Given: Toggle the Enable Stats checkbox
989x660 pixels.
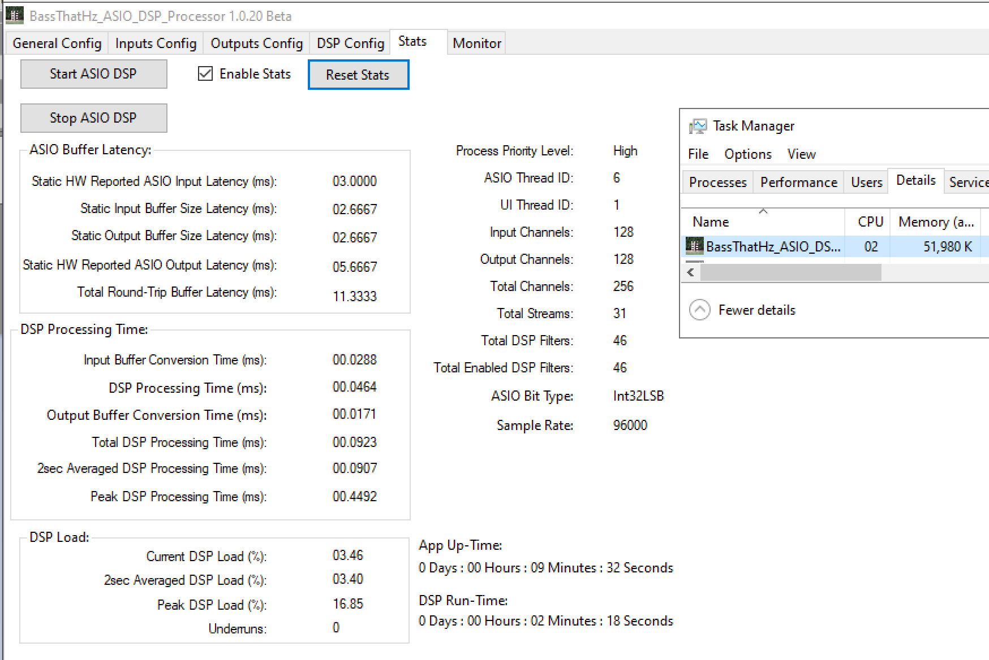Looking at the screenshot, I should pos(205,73).
